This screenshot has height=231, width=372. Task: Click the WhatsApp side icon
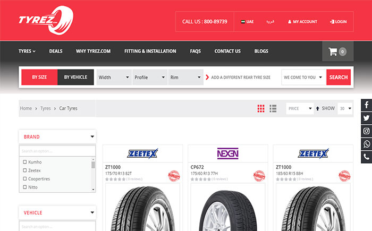[x=366, y=144]
